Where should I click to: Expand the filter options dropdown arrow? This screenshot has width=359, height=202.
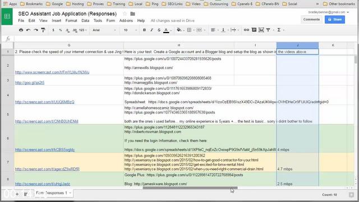273,30
